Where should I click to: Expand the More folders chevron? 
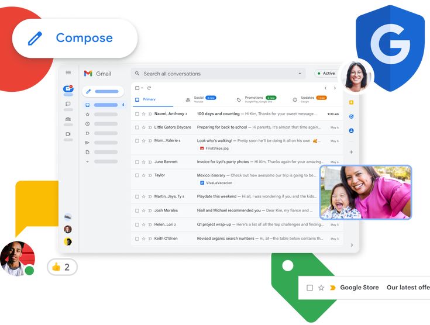pyautogui.click(x=88, y=161)
